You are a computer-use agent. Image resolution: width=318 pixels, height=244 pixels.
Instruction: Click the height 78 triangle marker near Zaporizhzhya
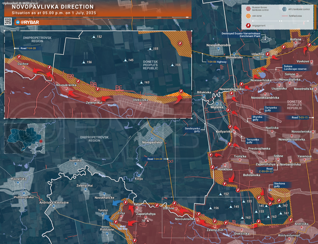point(148,221)
